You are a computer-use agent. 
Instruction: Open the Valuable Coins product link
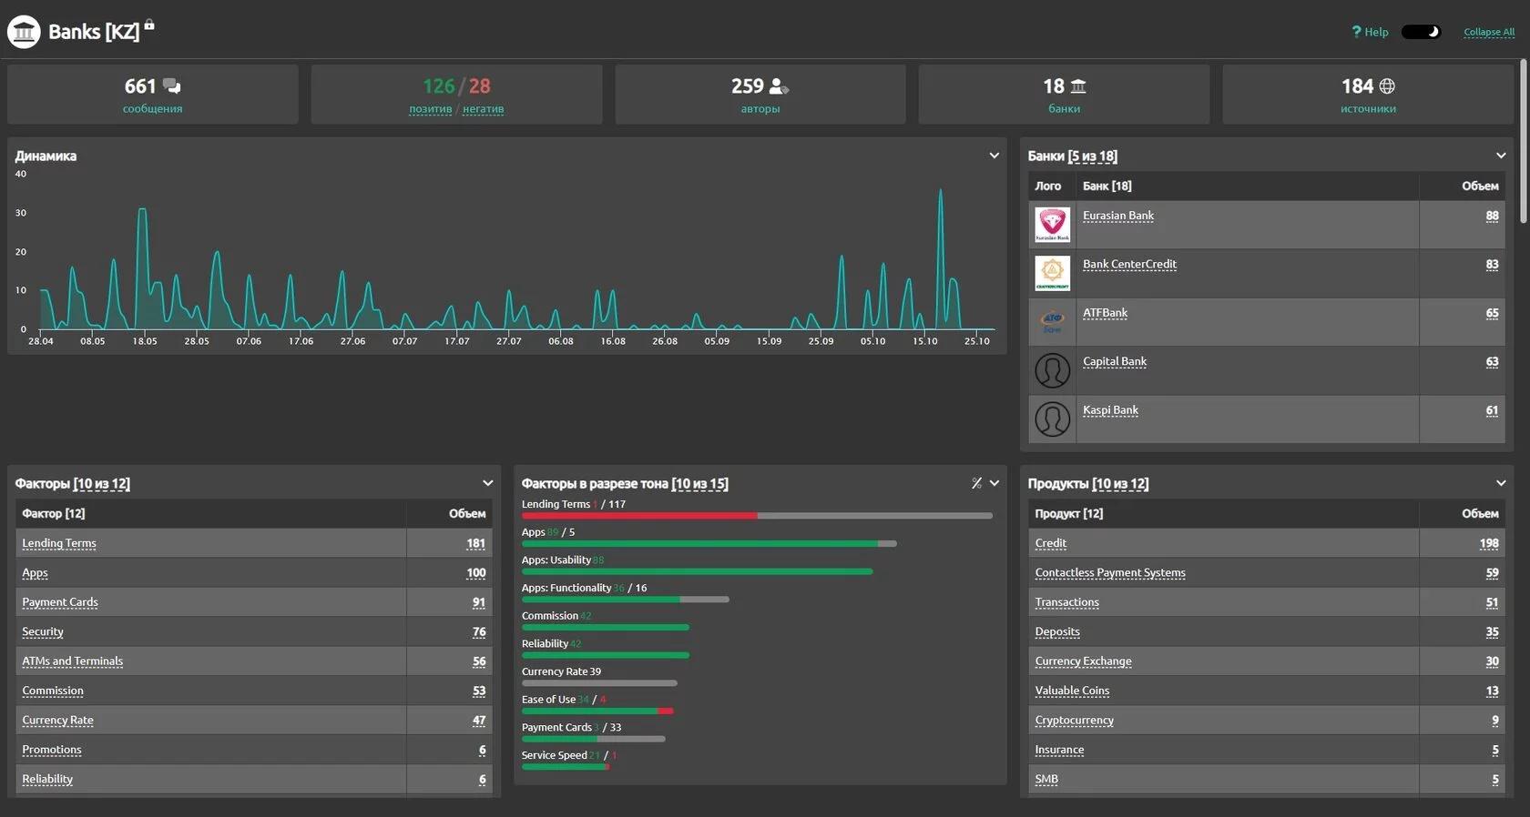pyautogui.click(x=1072, y=691)
